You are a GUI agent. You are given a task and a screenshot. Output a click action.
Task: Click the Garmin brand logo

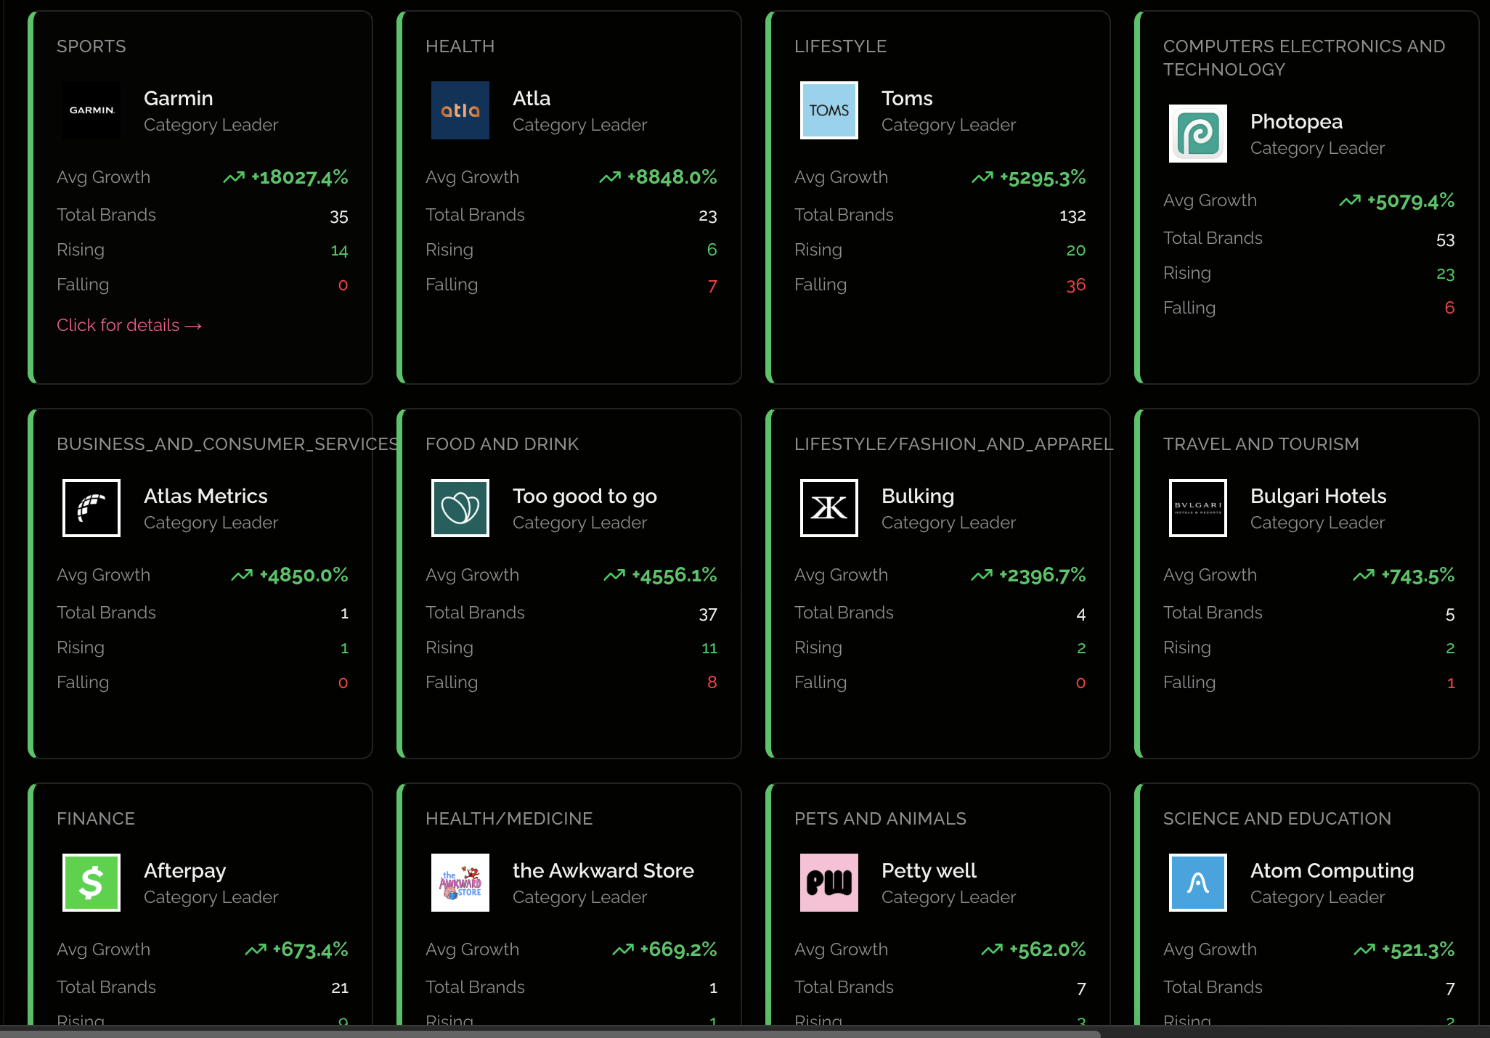click(x=91, y=110)
